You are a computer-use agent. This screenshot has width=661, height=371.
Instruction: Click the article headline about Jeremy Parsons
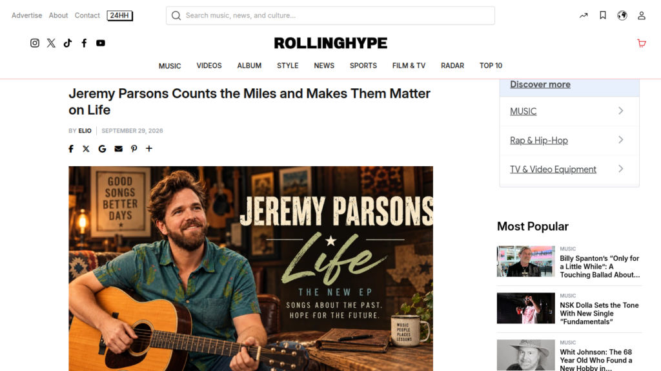point(250,101)
